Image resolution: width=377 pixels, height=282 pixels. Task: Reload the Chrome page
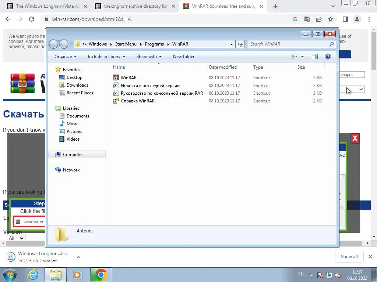pyautogui.click(x=32, y=19)
